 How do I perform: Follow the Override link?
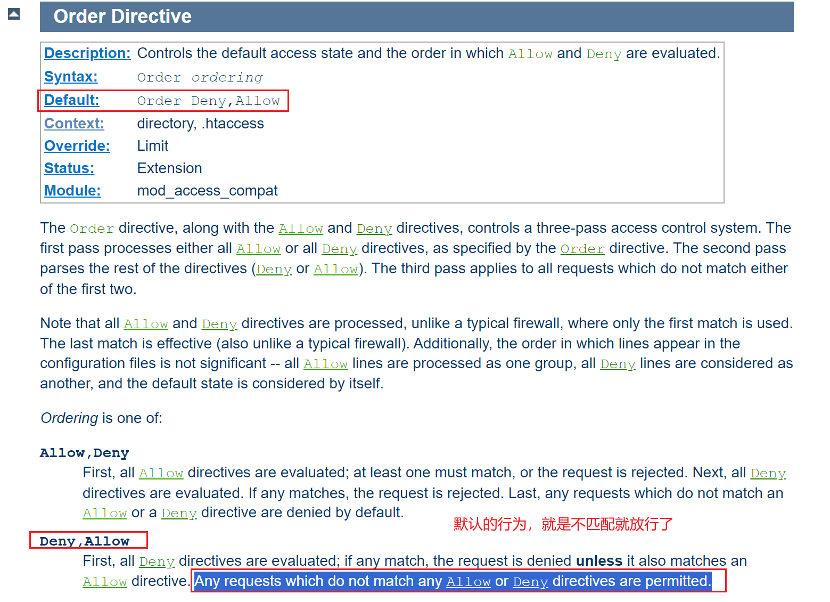coord(77,146)
